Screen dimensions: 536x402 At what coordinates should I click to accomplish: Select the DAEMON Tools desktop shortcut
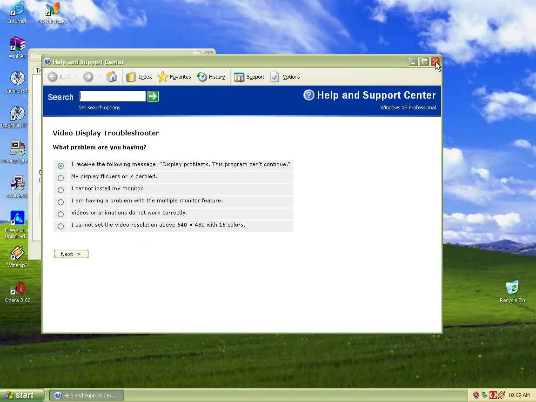tap(15, 118)
